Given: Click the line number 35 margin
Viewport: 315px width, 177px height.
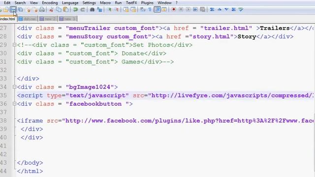Looking at the screenshot, I should (x=3, y=95).
